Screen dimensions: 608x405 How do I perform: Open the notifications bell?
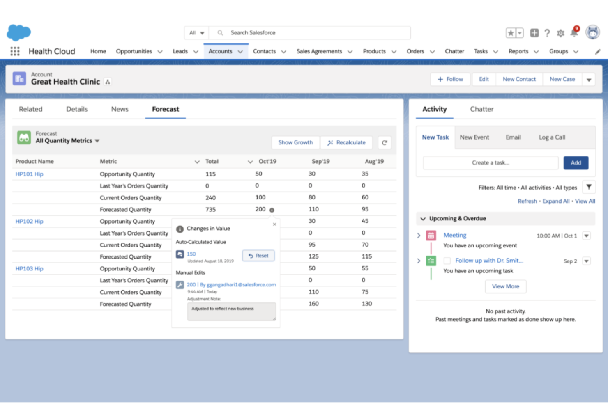[x=574, y=32]
